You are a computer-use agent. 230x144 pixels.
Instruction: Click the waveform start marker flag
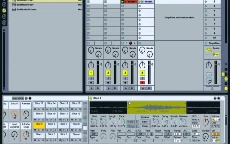129,103
